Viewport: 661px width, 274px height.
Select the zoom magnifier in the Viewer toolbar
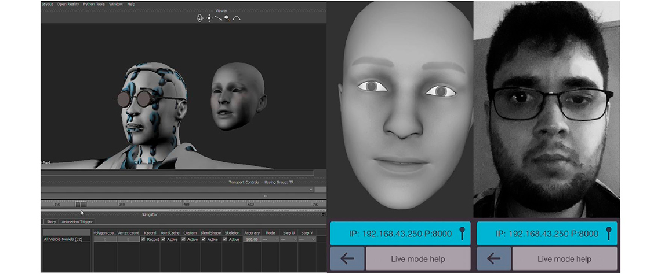(x=227, y=18)
